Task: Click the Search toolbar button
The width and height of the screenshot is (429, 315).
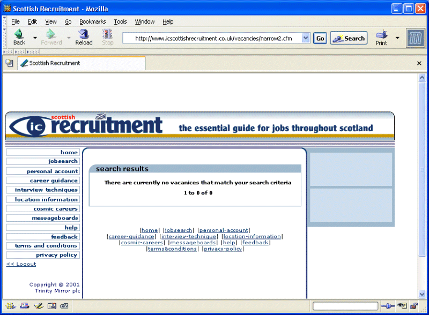Action: point(349,38)
